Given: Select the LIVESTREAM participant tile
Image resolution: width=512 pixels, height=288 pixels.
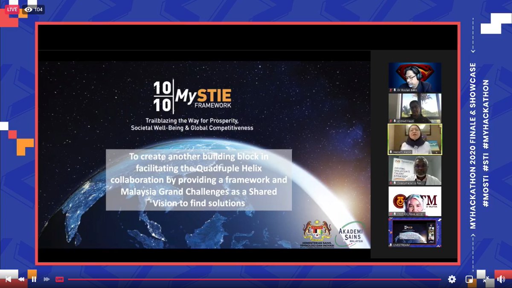Looking at the screenshot, I should (x=415, y=233).
